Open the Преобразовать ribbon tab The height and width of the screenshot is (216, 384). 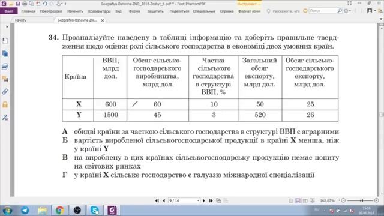(51, 11)
